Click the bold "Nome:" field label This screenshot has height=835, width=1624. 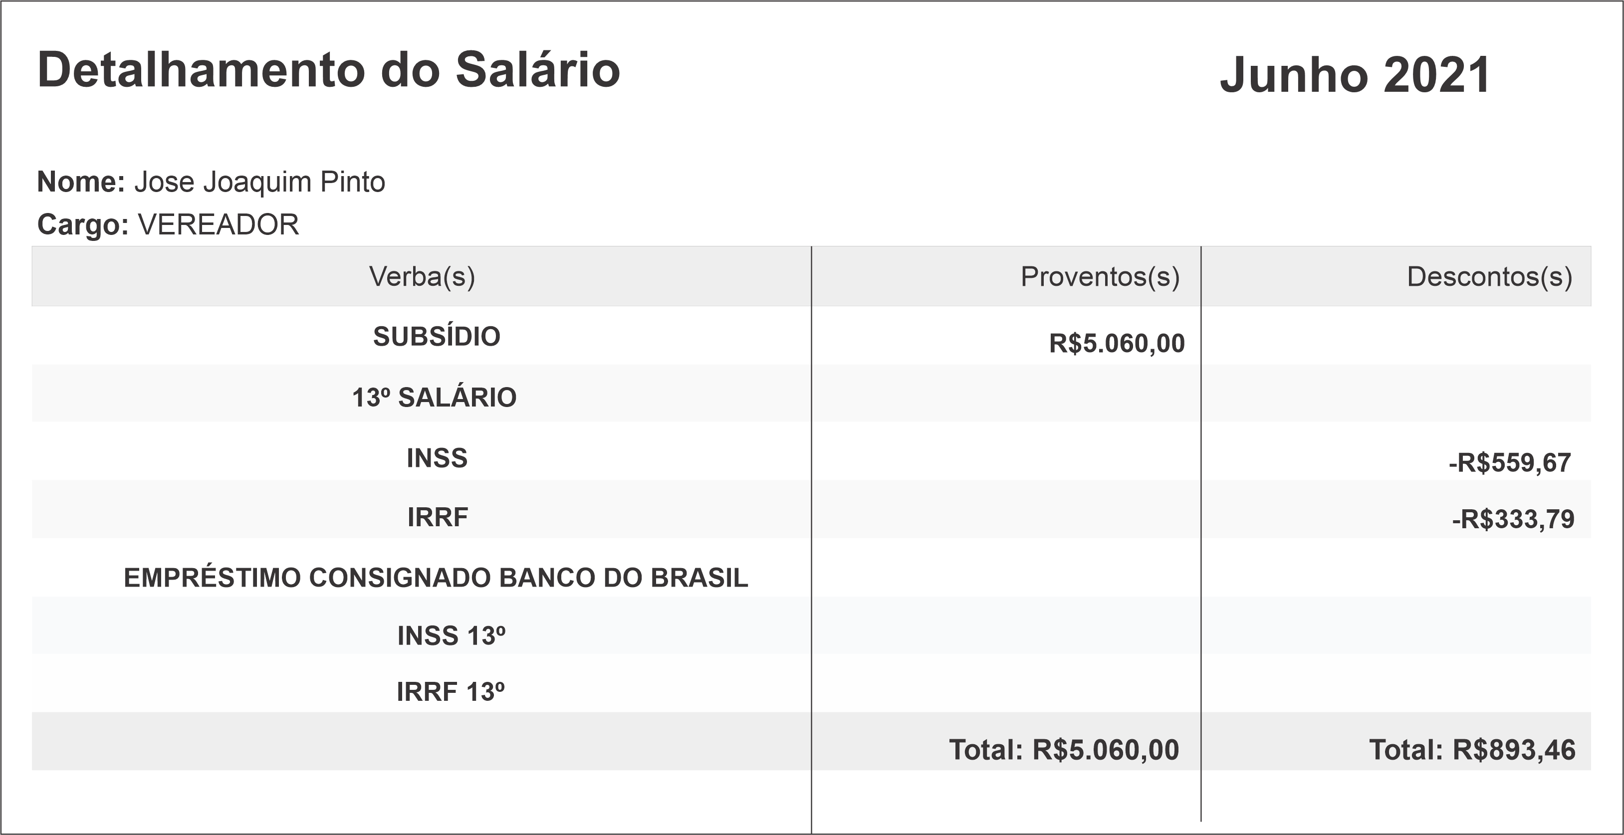pyautogui.click(x=81, y=182)
